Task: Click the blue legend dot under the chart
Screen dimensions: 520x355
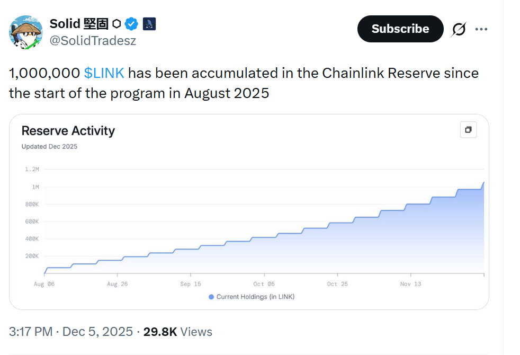Action: [x=212, y=297]
